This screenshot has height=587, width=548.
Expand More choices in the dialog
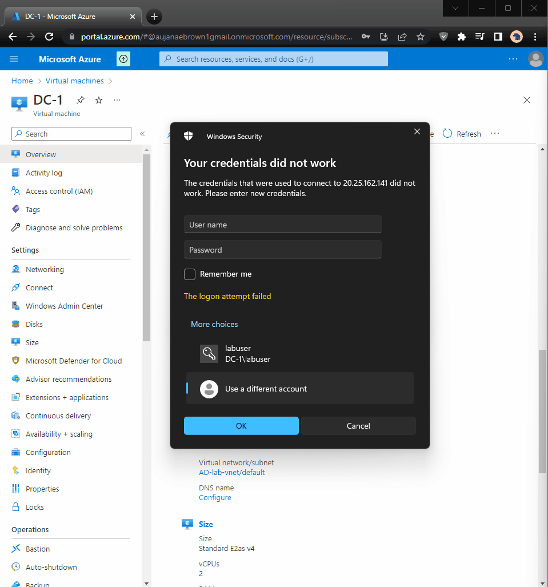(214, 324)
